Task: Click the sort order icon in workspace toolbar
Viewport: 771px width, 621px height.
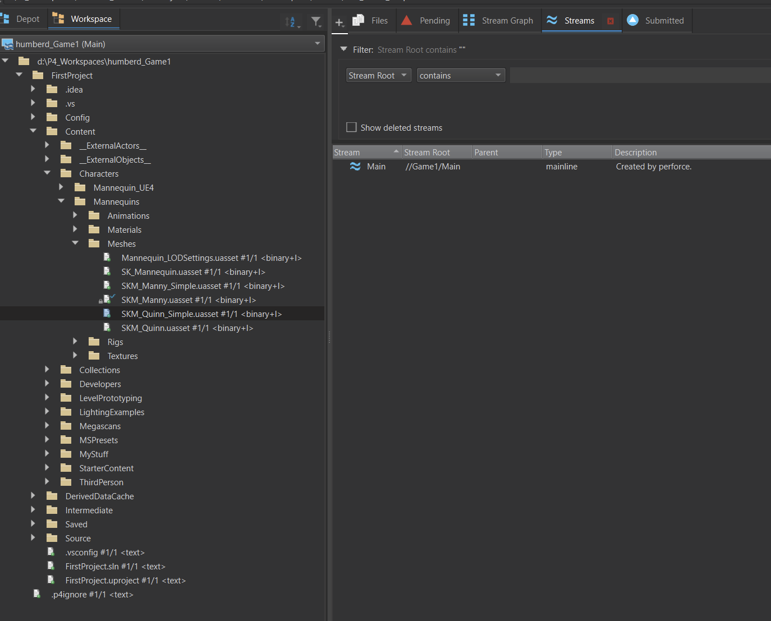Action: [291, 22]
